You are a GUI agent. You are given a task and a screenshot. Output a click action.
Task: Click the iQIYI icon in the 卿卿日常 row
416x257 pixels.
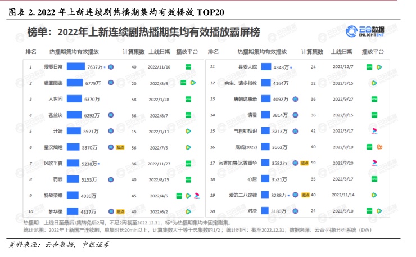click(x=188, y=66)
